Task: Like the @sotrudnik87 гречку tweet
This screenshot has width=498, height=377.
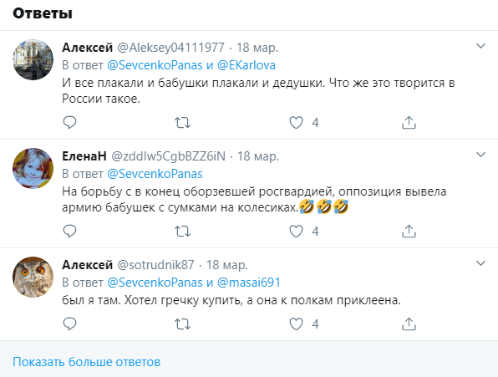Action: tap(296, 324)
